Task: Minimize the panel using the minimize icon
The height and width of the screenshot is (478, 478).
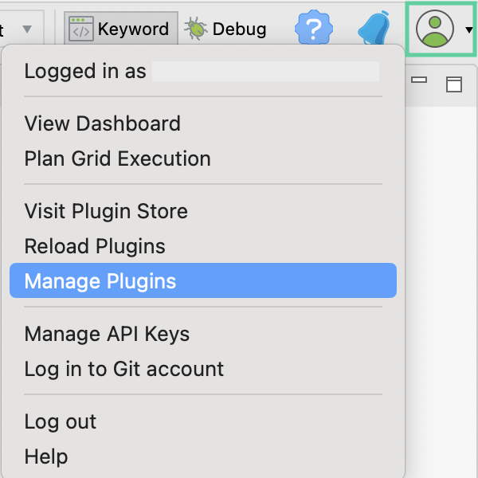Action: (x=419, y=80)
